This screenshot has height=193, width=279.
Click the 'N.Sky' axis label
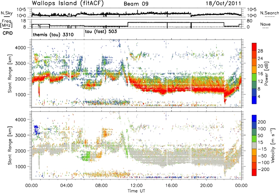pyautogui.click(x=7, y=13)
